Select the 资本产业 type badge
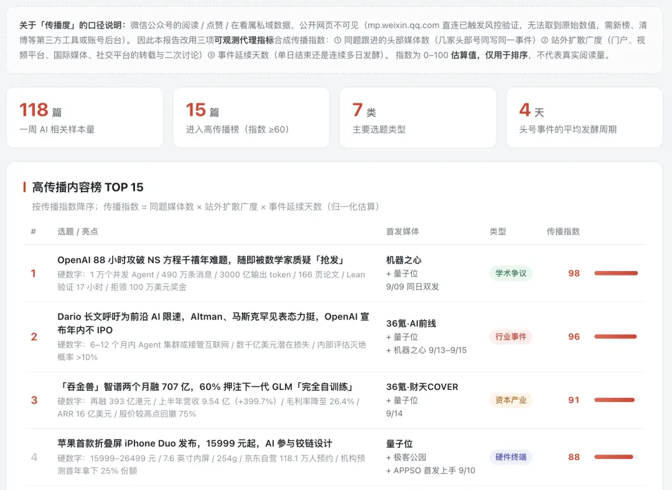This screenshot has width=672, height=490. point(511,400)
